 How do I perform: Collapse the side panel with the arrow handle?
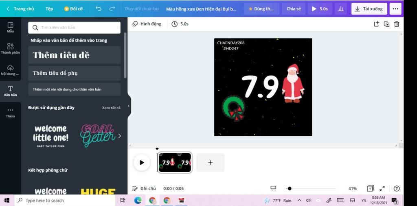[x=129, y=106]
